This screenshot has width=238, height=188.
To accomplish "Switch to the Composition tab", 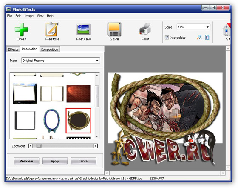I will pos(49,49).
